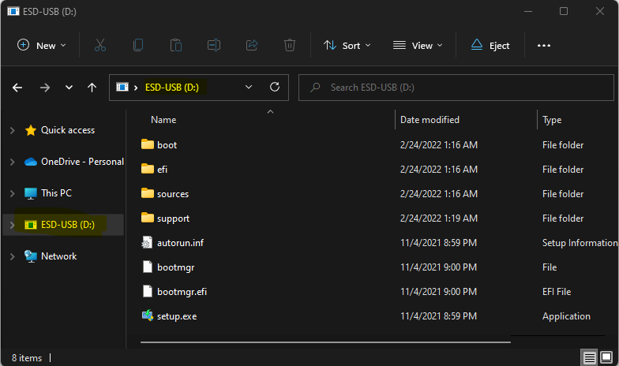Select OneDrive - Personal in navigation pane
619x366 pixels.
click(74, 162)
